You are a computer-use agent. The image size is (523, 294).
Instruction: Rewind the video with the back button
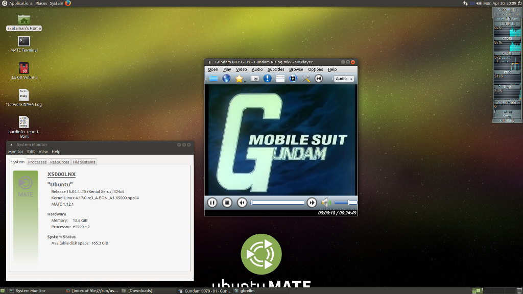click(242, 202)
